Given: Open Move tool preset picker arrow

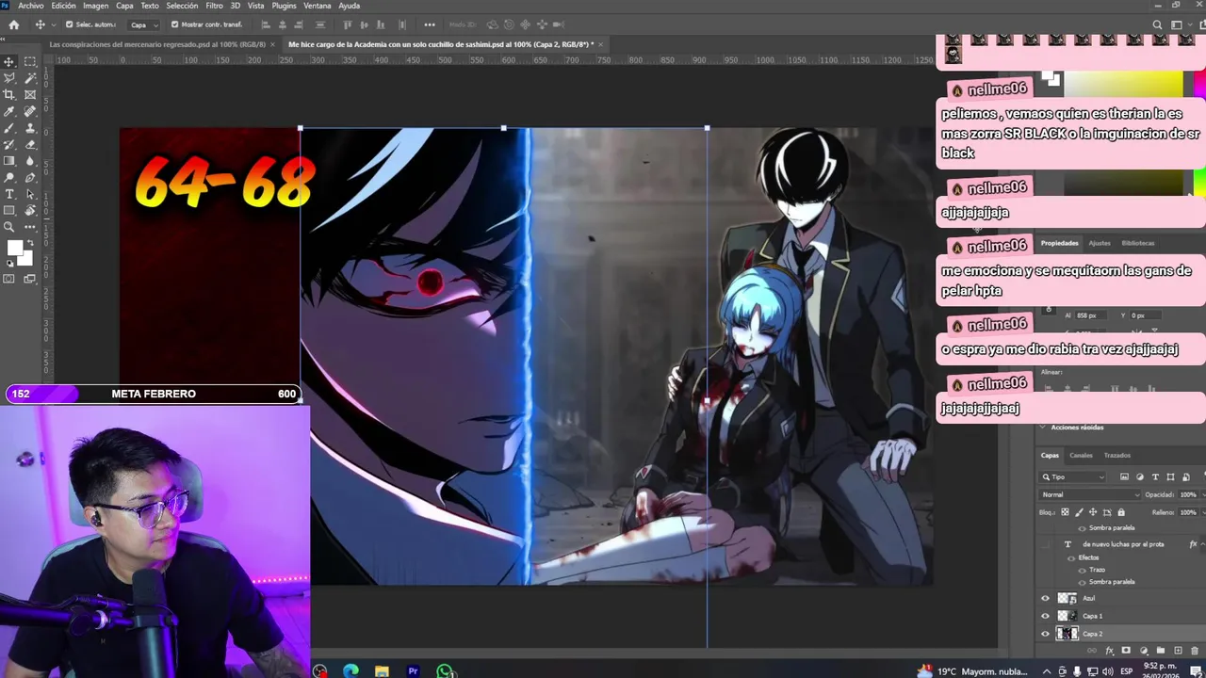Looking at the screenshot, I should 52,24.
